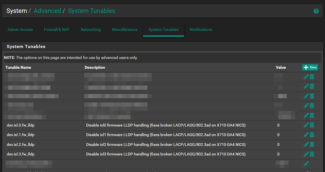Click the Advanced breadcrumb link
The width and height of the screenshot is (325, 172).
click(x=47, y=11)
